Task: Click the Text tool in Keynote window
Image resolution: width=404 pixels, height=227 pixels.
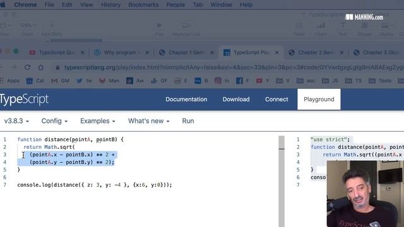Action: pos(343,28)
